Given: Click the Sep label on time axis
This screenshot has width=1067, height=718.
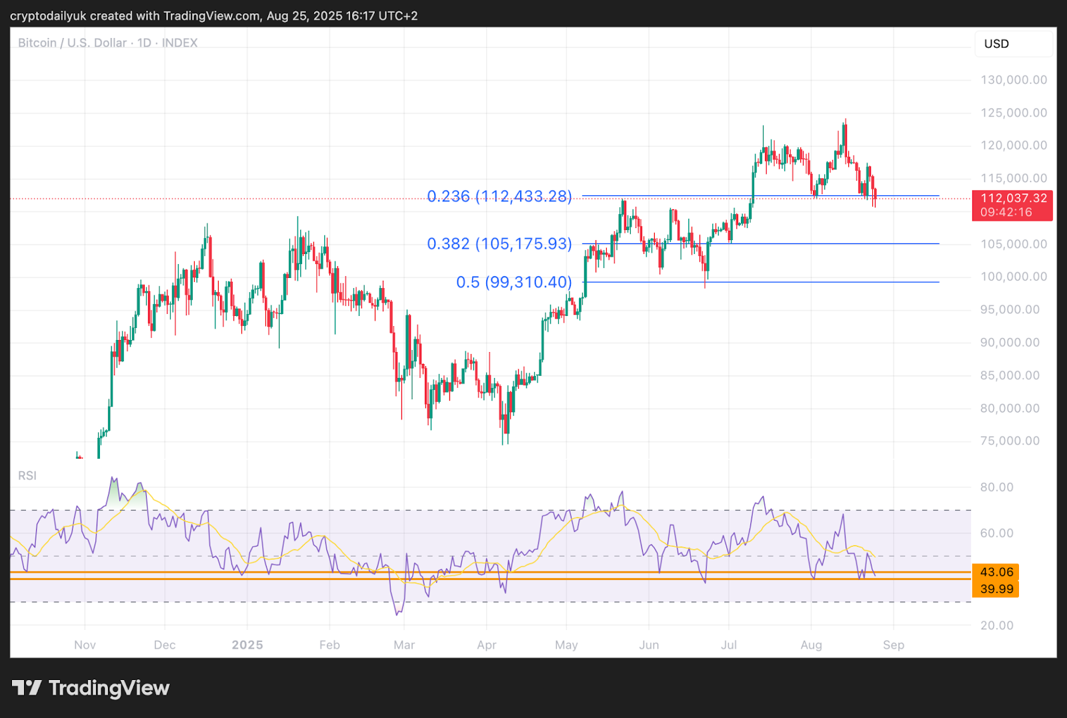Looking at the screenshot, I should coord(893,645).
